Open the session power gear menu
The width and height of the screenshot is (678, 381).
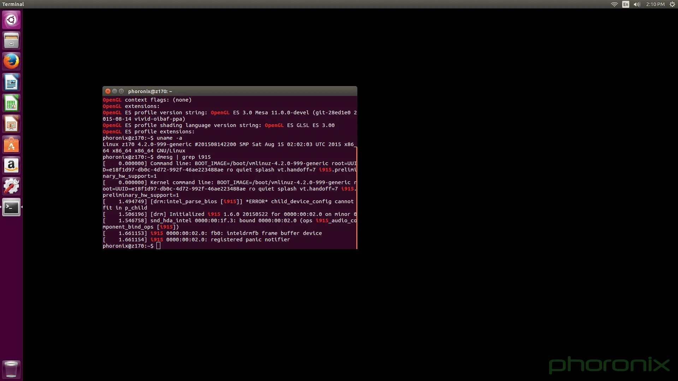[672, 4]
